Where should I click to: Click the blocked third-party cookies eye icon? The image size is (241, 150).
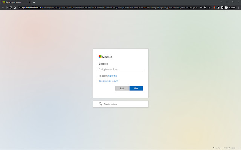click(205, 7)
